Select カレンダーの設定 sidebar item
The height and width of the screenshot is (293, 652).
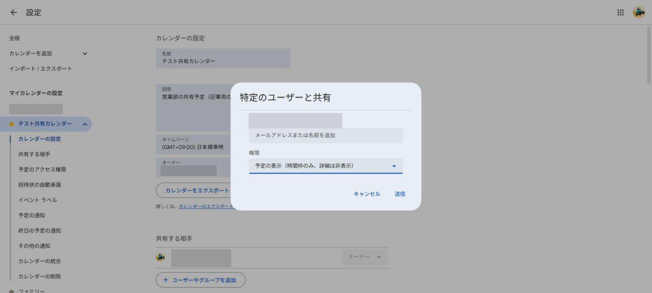(x=40, y=139)
